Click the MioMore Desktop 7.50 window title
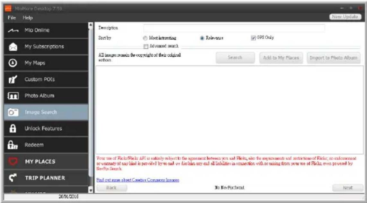Image resolution: width=367 pixels, height=203 pixels. point(39,9)
